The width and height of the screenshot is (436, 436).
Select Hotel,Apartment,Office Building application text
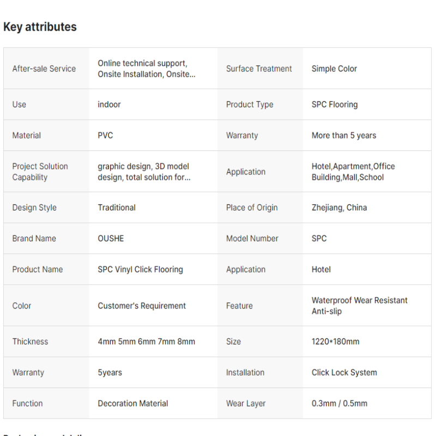click(353, 172)
